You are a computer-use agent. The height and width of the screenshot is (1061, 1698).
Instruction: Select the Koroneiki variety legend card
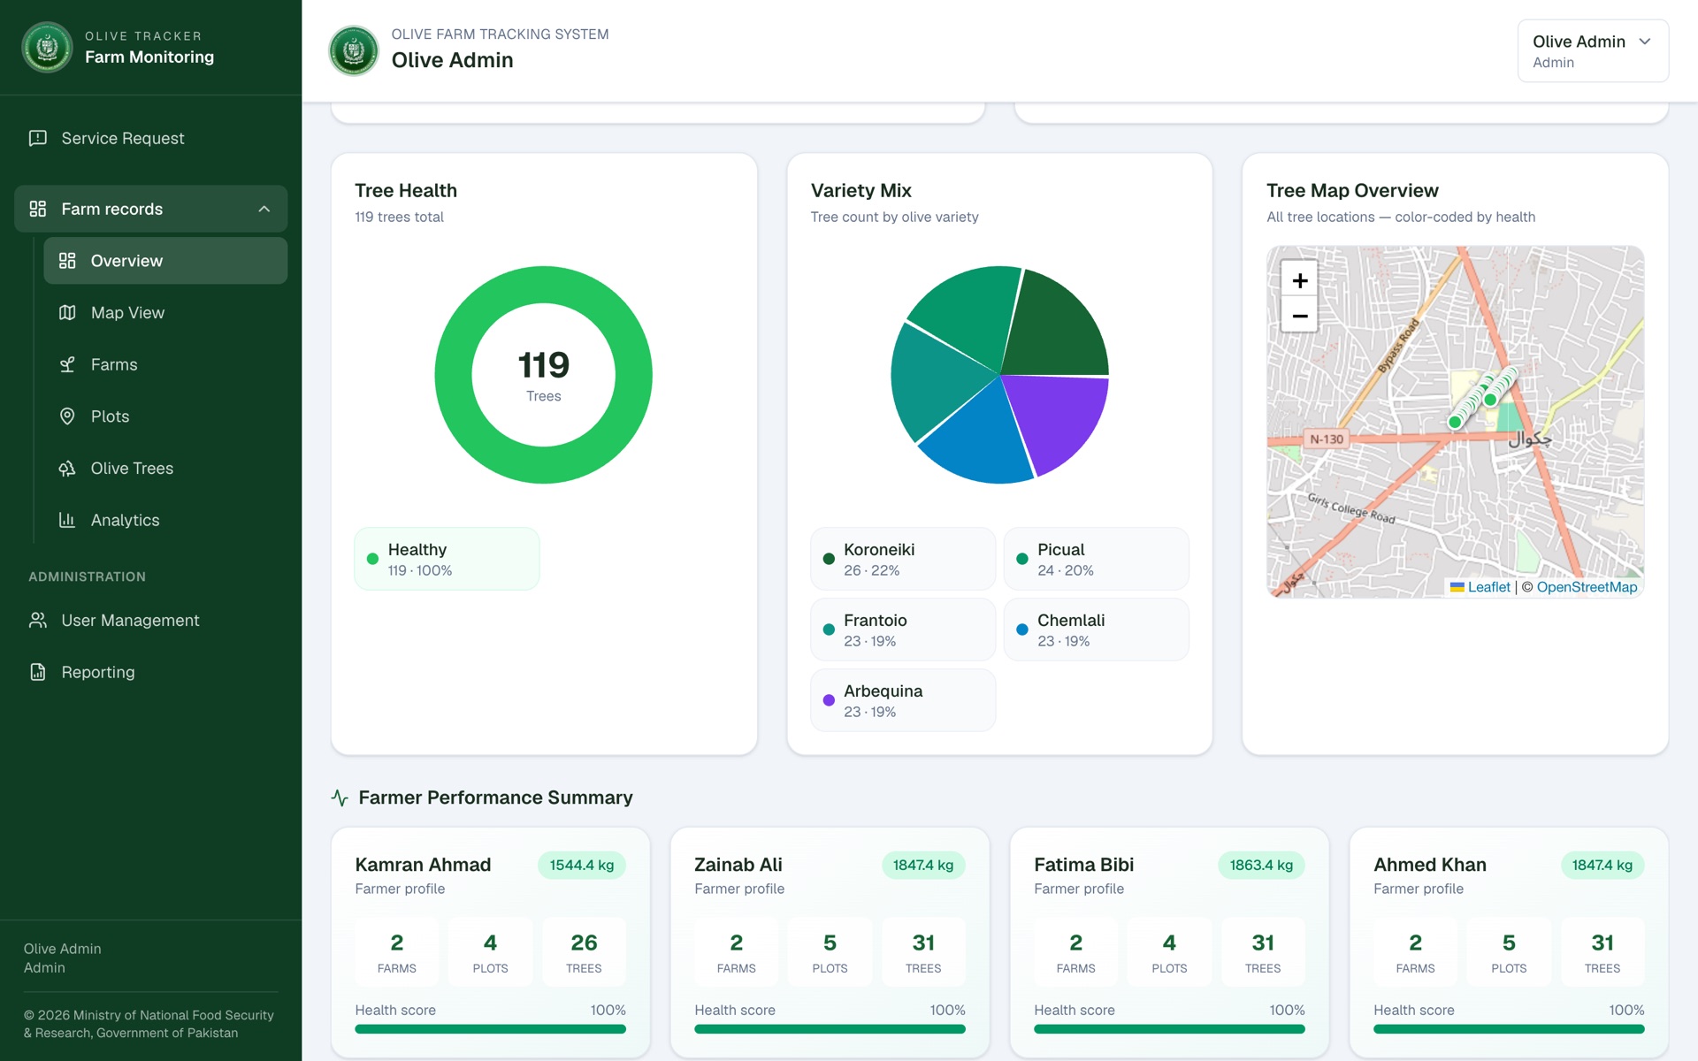pyautogui.click(x=903, y=559)
